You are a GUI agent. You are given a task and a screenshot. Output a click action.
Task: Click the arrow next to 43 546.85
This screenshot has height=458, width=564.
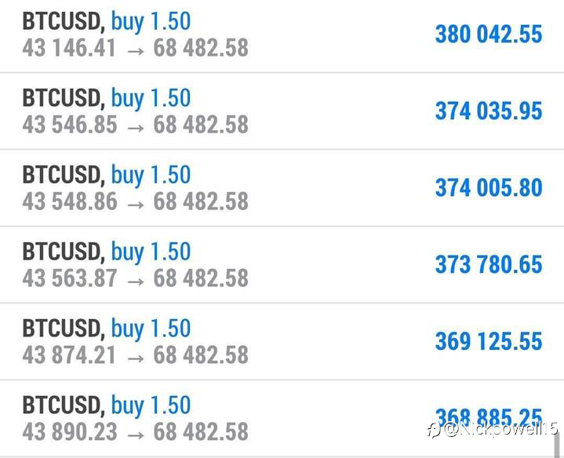(136, 128)
